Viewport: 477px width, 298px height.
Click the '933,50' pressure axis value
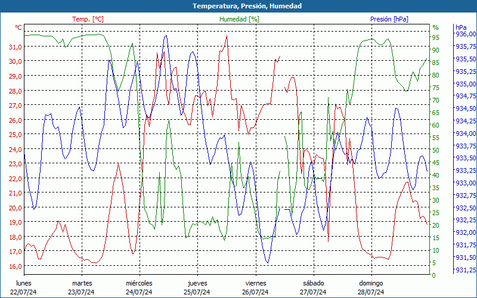click(x=465, y=158)
